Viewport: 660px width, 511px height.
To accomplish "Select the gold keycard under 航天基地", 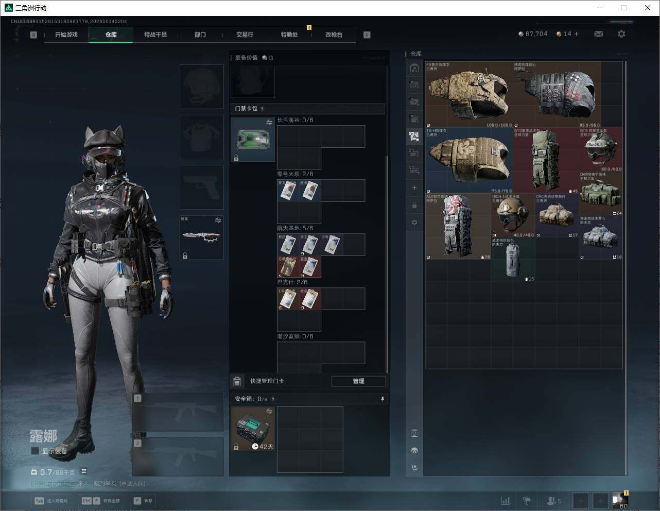I will coord(288,267).
